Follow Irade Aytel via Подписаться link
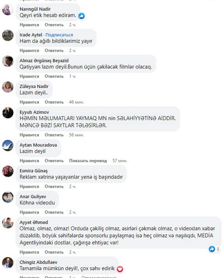Screen dimensions: 224x278 [x=59, y=35]
